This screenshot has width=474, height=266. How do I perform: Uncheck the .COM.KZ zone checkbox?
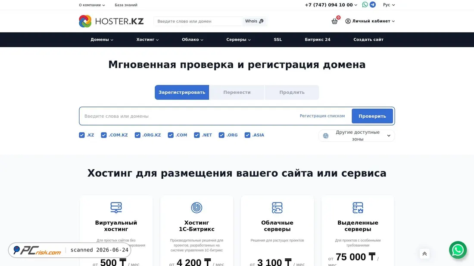pos(104,135)
